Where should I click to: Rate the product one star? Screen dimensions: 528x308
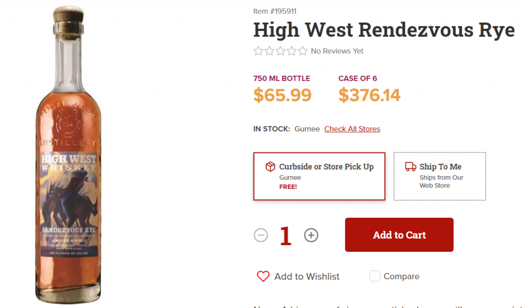click(x=258, y=51)
